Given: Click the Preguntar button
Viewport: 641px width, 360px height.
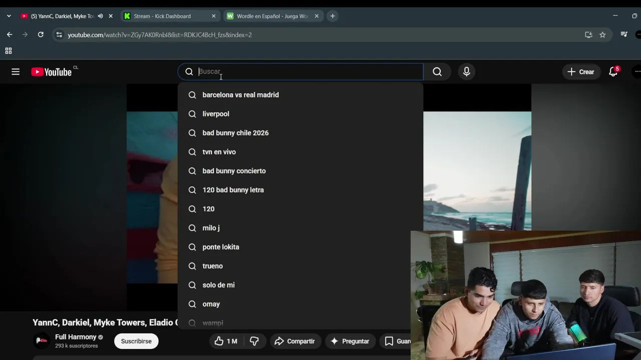Looking at the screenshot, I should tap(350, 341).
